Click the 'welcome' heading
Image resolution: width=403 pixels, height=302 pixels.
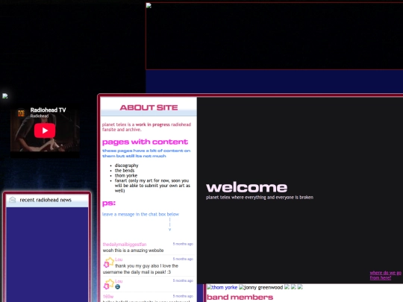pyautogui.click(x=246, y=187)
